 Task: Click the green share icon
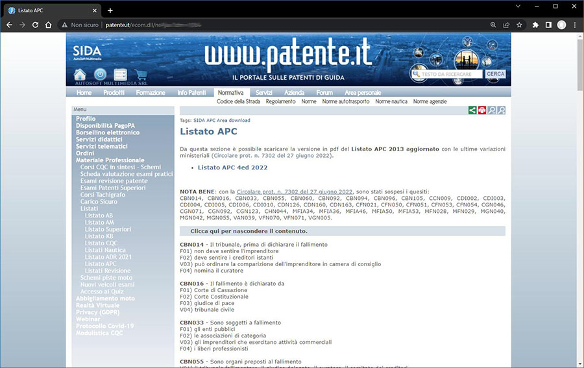coord(472,110)
